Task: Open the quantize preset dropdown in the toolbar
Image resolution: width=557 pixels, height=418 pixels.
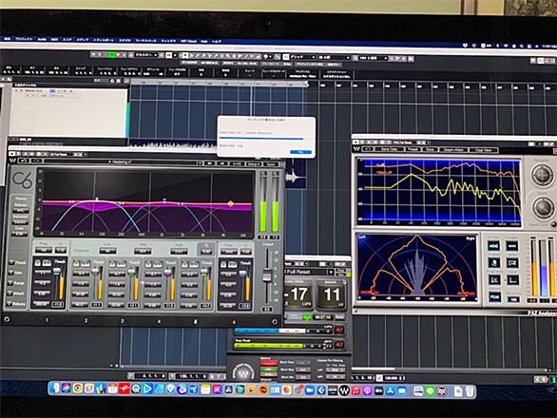Action: tap(373, 58)
